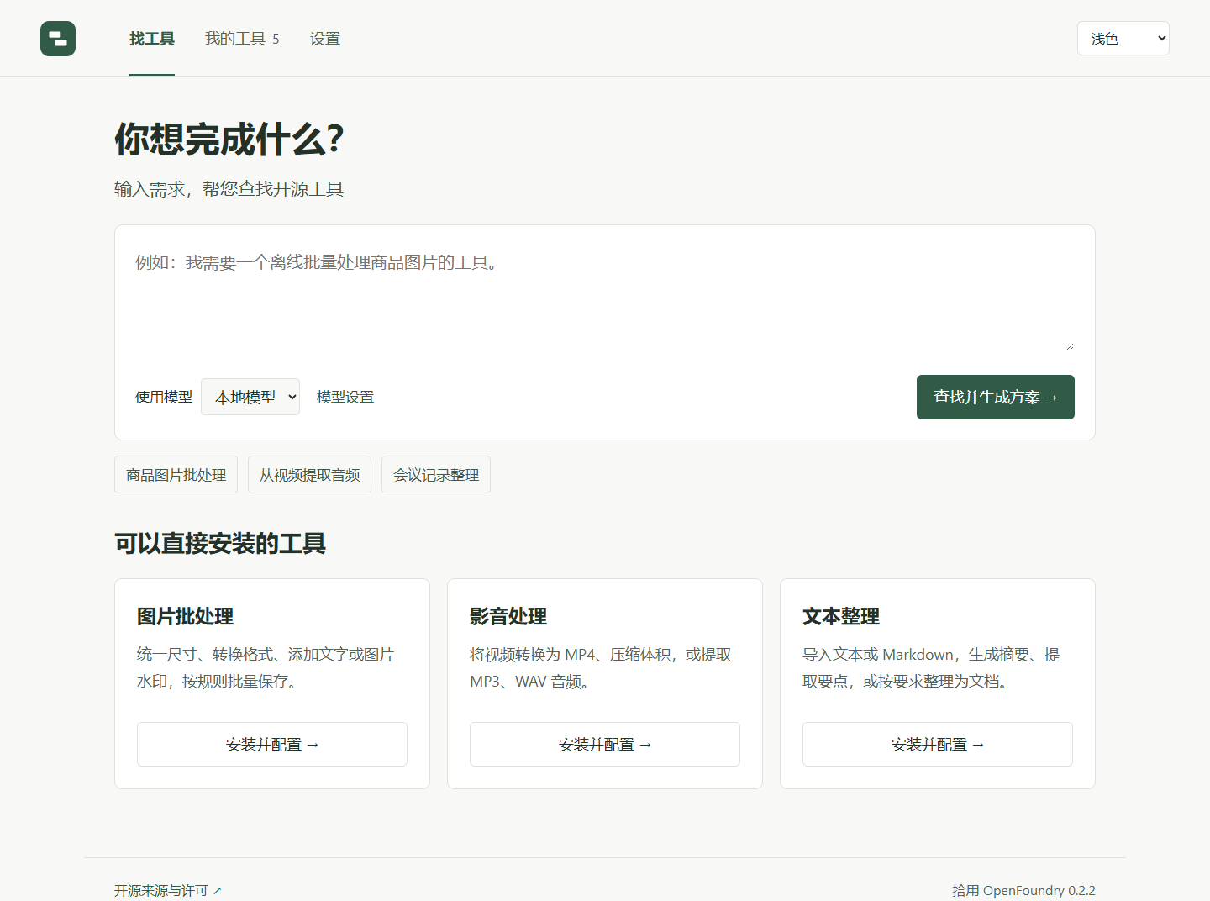
Task: Click the 可以直接安装的工具 section heading
Action: pyautogui.click(x=220, y=544)
